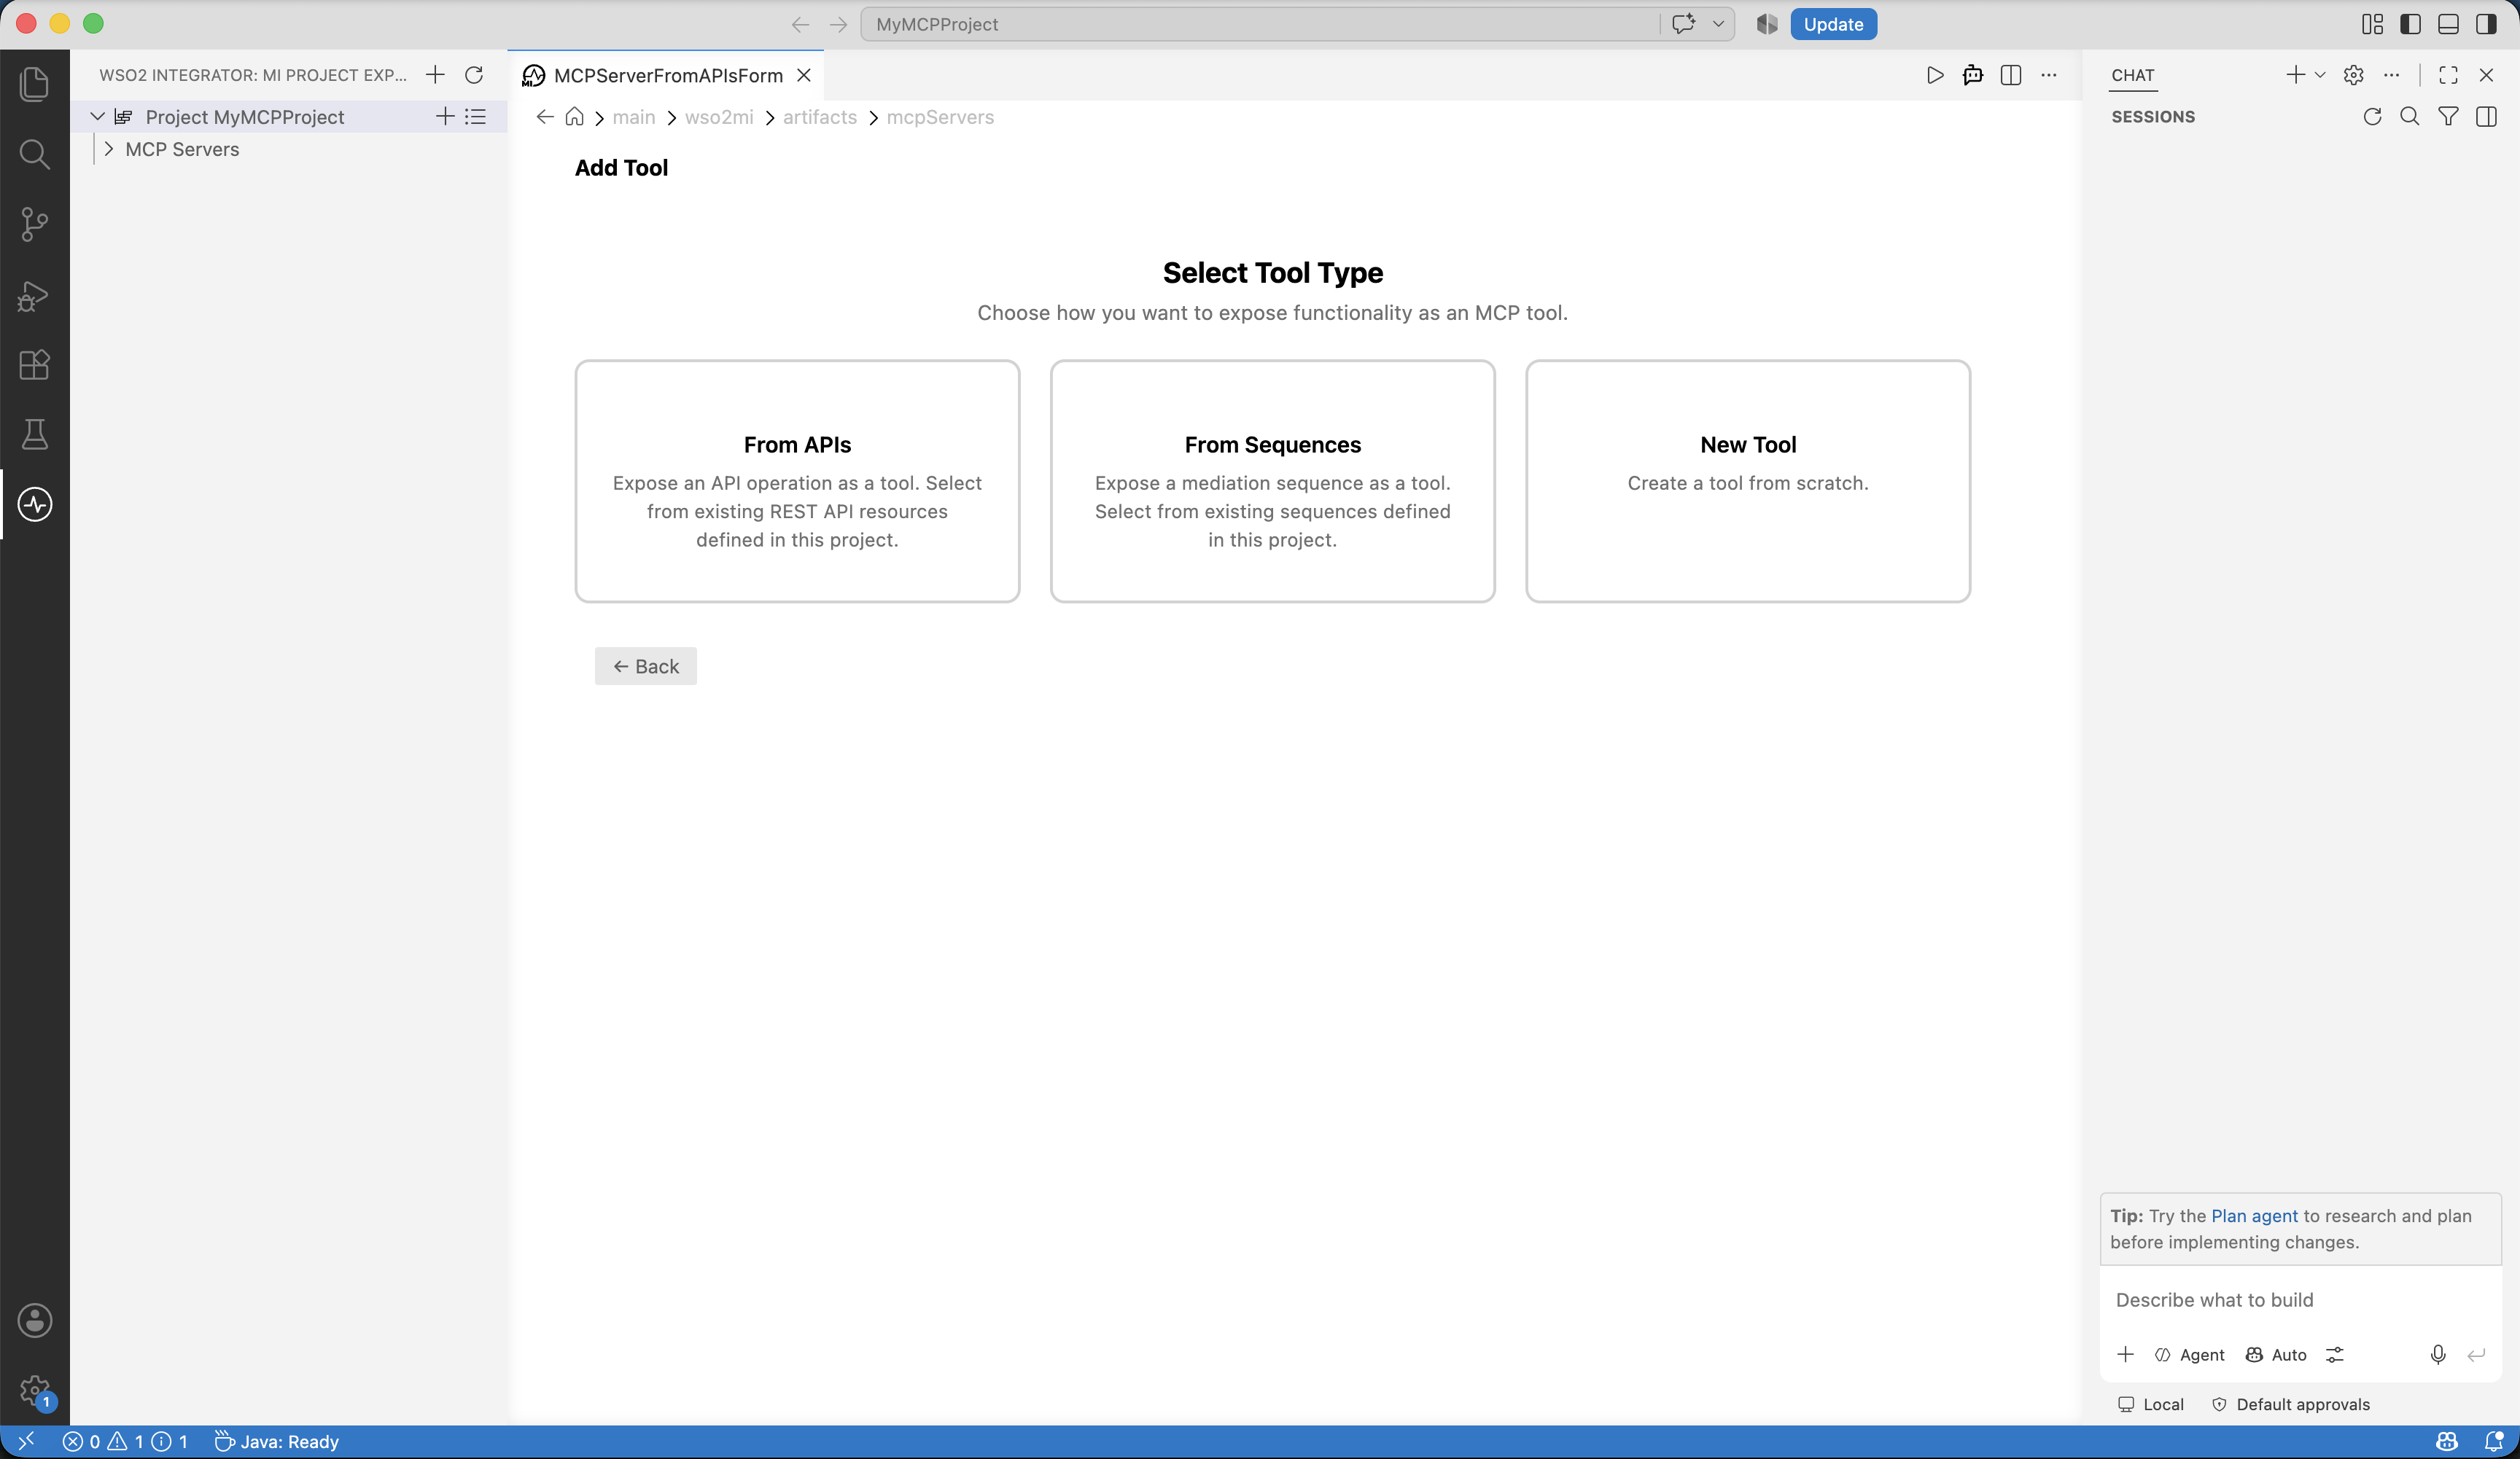Image resolution: width=2520 pixels, height=1459 pixels.
Task: Click the Run play icon in editor toolbar
Action: [x=1935, y=75]
